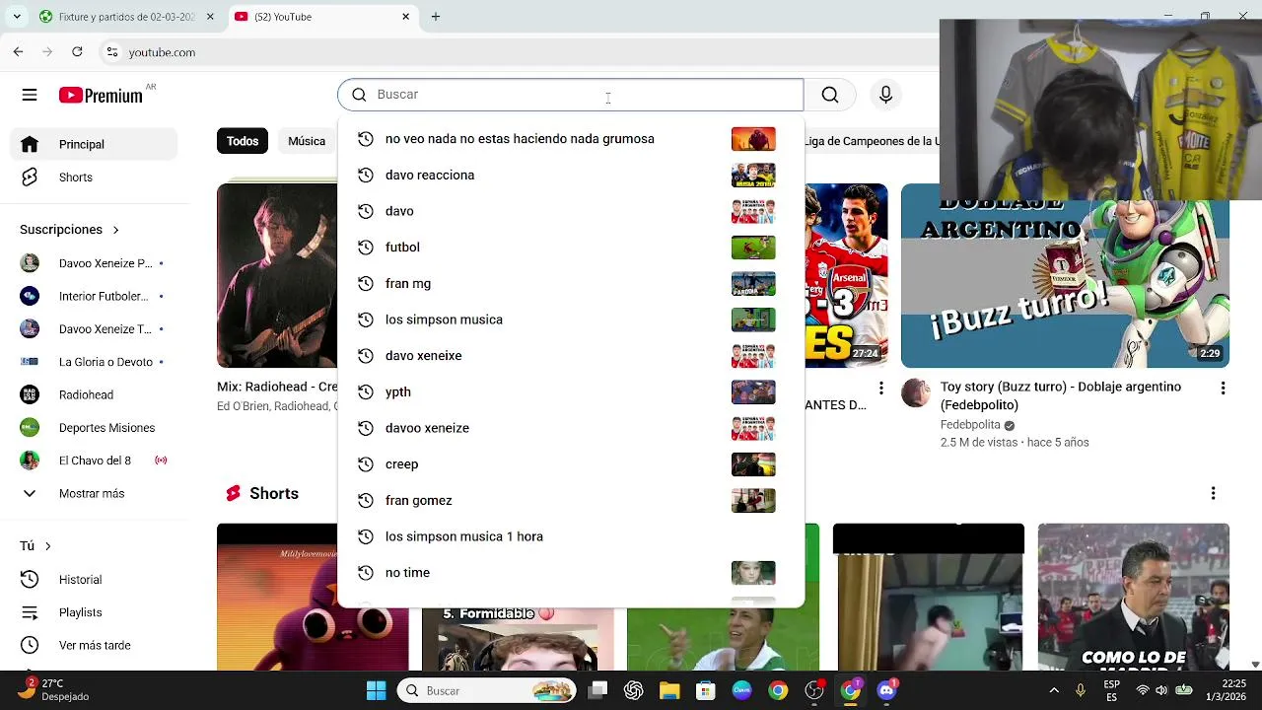Screen dimensions: 1262x710
Task: Open the Davoo Xeneize T... channel subscription
Action: tap(96, 329)
